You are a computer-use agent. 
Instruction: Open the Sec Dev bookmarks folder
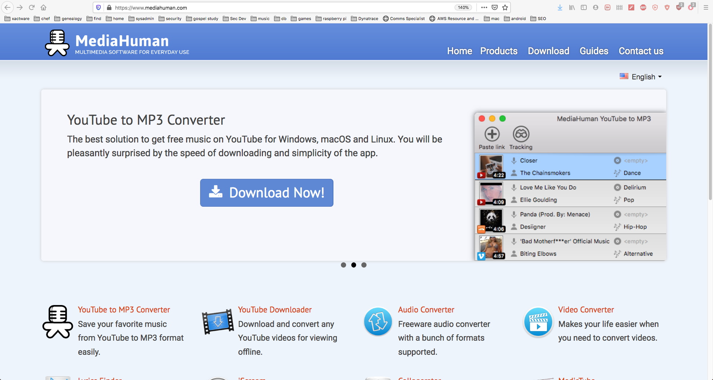[x=234, y=19]
